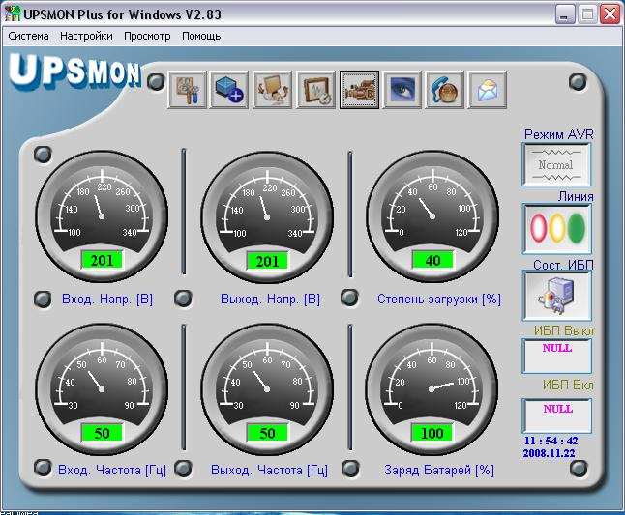Open the Помощь menu
This screenshot has height=515, width=625.
click(201, 36)
